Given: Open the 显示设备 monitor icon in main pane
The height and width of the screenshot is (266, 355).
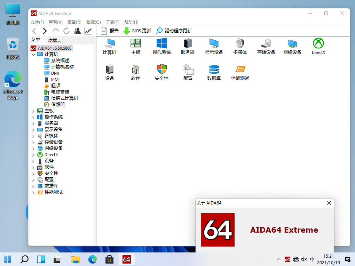Looking at the screenshot, I should [x=214, y=46].
